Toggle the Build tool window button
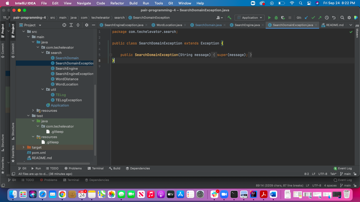Screen dimensions: 360x202 pyautogui.click(x=115, y=168)
